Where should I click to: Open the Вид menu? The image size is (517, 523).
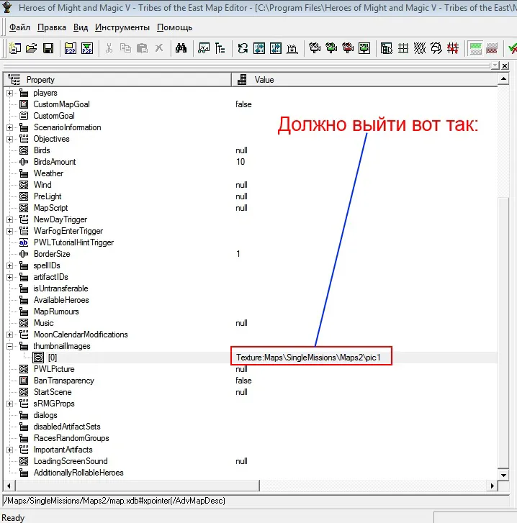(x=81, y=27)
